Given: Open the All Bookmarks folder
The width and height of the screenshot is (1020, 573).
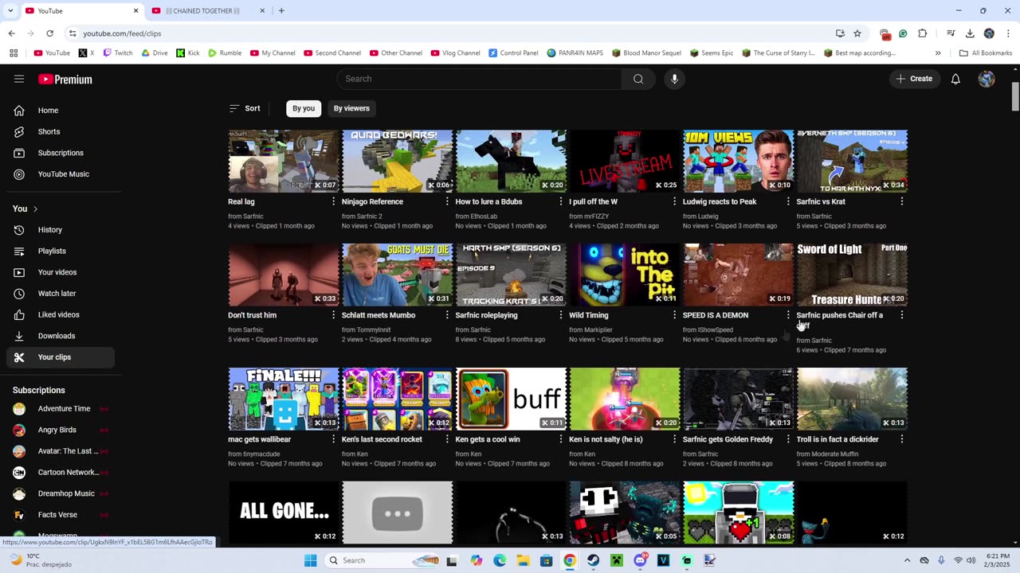Looking at the screenshot, I should point(986,53).
